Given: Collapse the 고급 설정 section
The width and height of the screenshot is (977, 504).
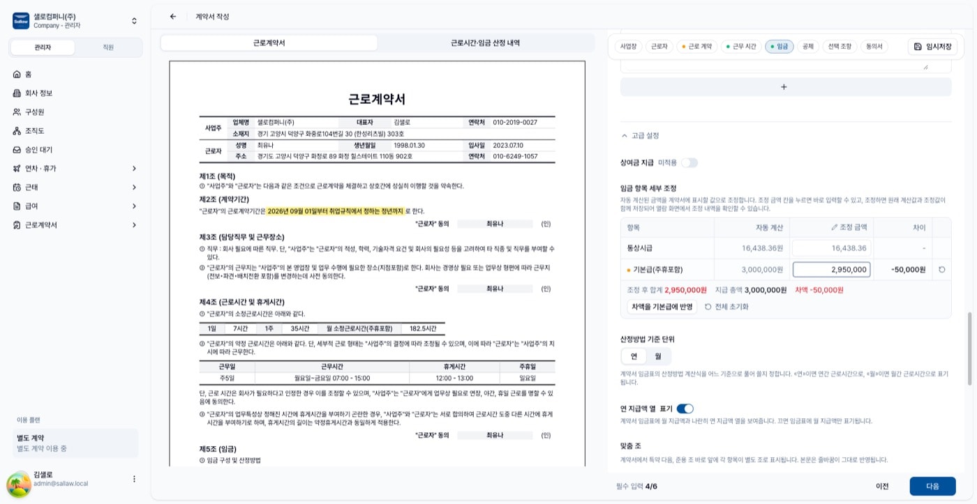Looking at the screenshot, I should (x=640, y=135).
